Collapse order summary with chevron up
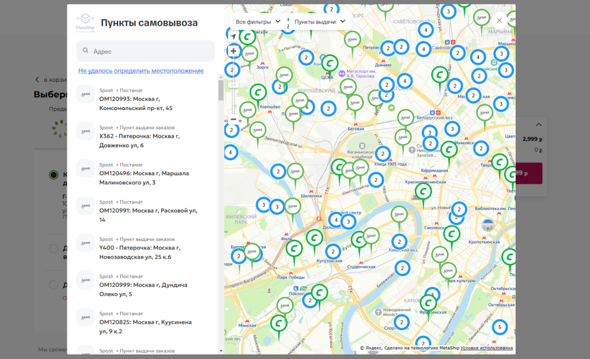 (539, 124)
